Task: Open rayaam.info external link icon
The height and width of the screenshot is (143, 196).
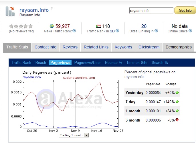Action: point(52,9)
